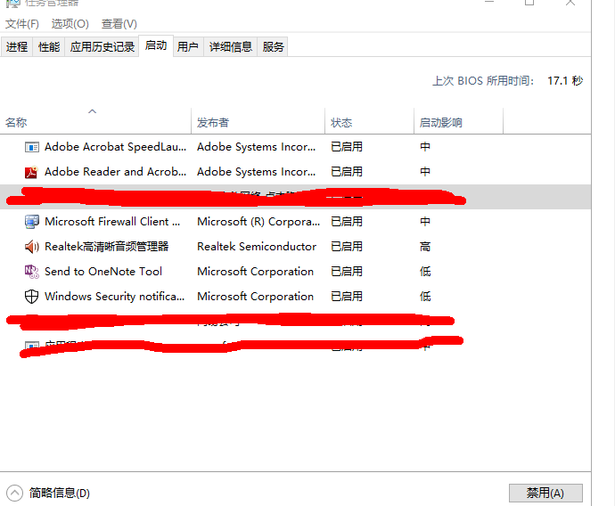This screenshot has width=615, height=506.
Task: Switch to the 应用历史记录 tab
Action: coord(102,47)
